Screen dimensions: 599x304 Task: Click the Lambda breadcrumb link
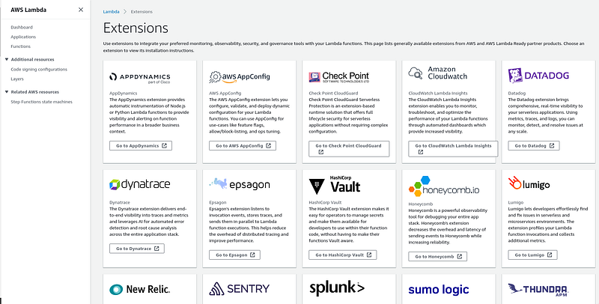coord(111,12)
